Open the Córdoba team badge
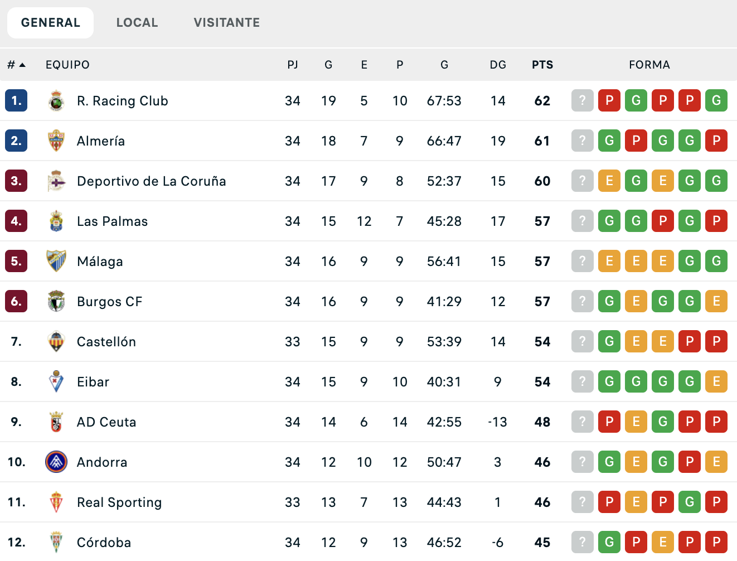This screenshot has height=561, width=737. [56, 541]
